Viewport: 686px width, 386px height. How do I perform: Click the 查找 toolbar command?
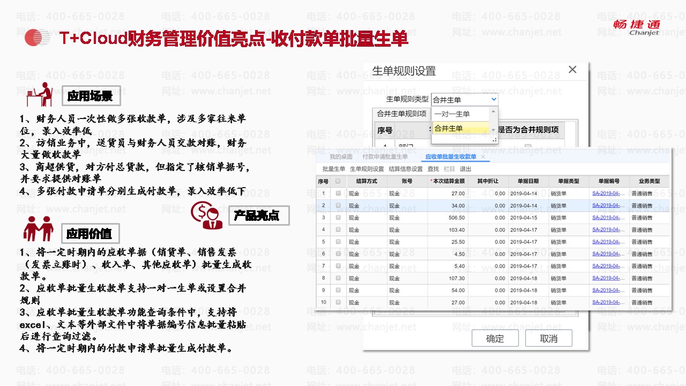tap(433, 169)
